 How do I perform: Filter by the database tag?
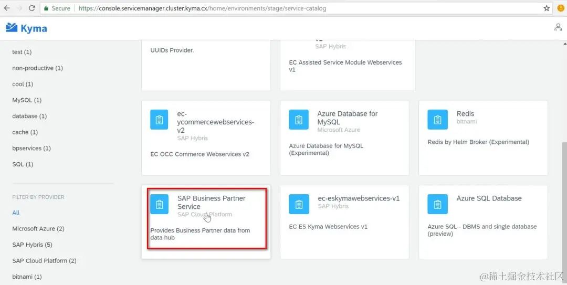pyautogui.click(x=29, y=116)
